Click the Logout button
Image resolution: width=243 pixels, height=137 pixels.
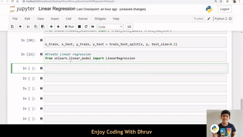(224, 9)
